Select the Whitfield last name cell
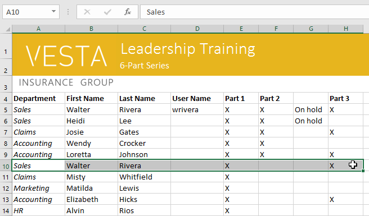This screenshot has width=369, height=216. coord(144,177)
